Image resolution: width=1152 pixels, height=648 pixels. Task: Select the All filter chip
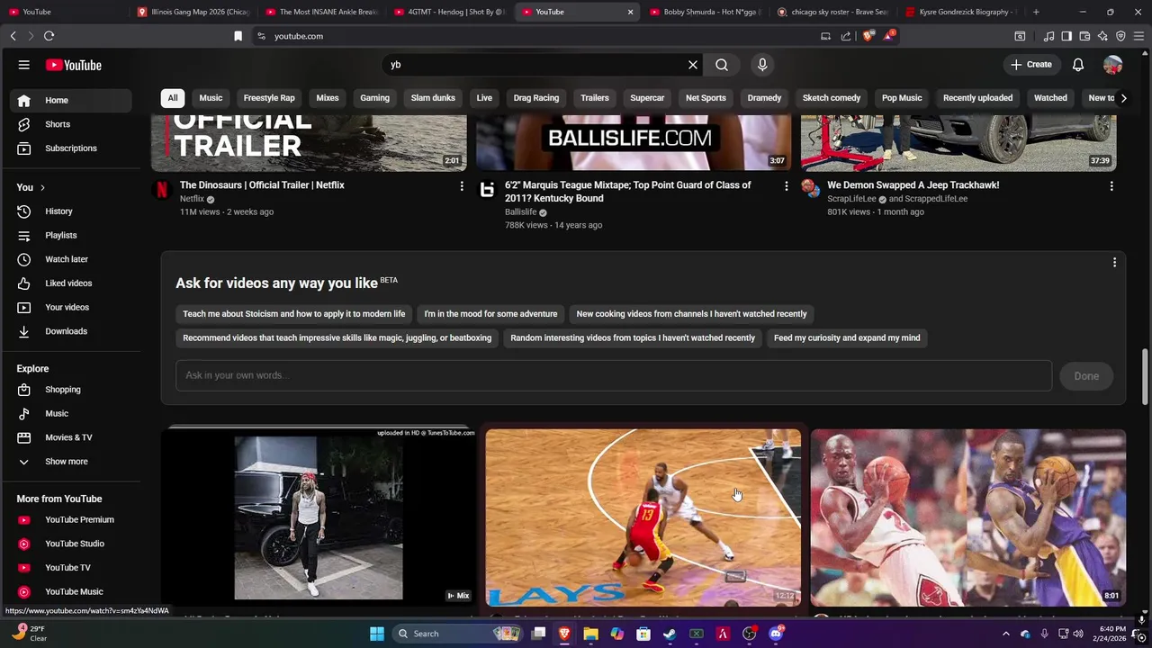click(x=173, y=98)
